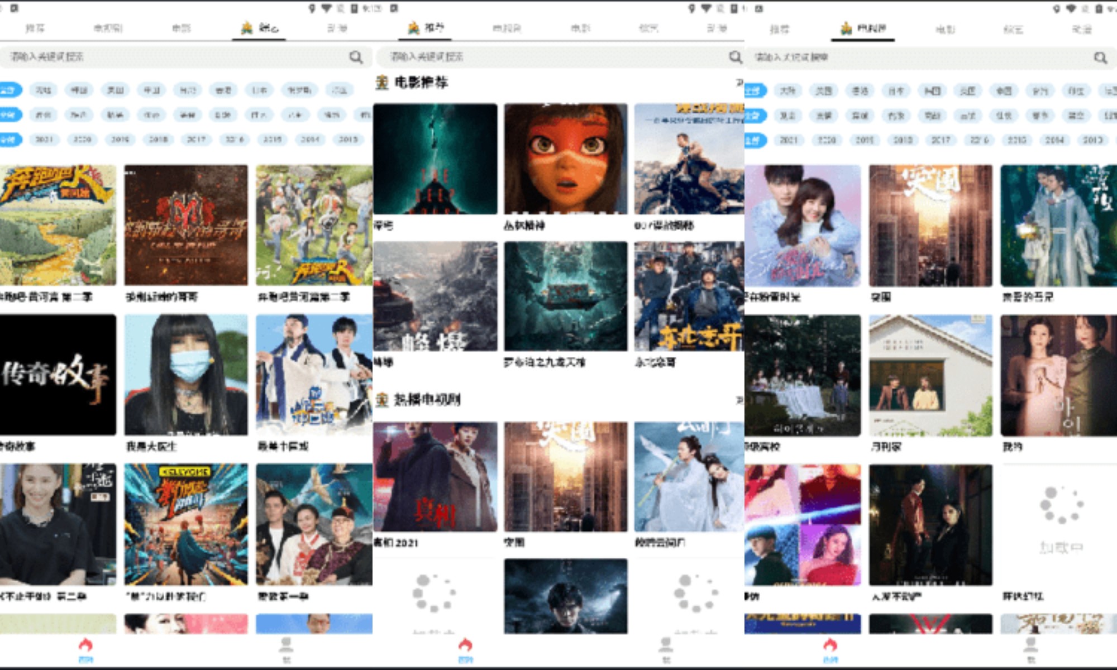The image size is (1117, 670).
Task: Open the more link beside 电影推荐
Action: (x=740, y=83)
